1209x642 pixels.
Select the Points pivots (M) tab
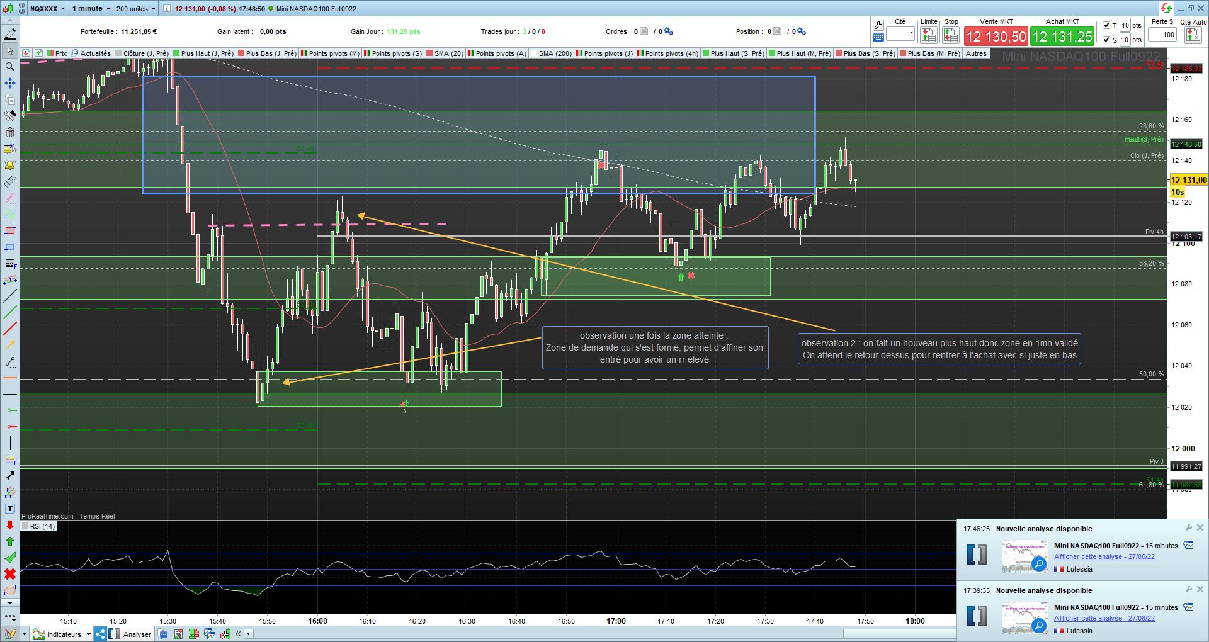[x=331, y=53]
